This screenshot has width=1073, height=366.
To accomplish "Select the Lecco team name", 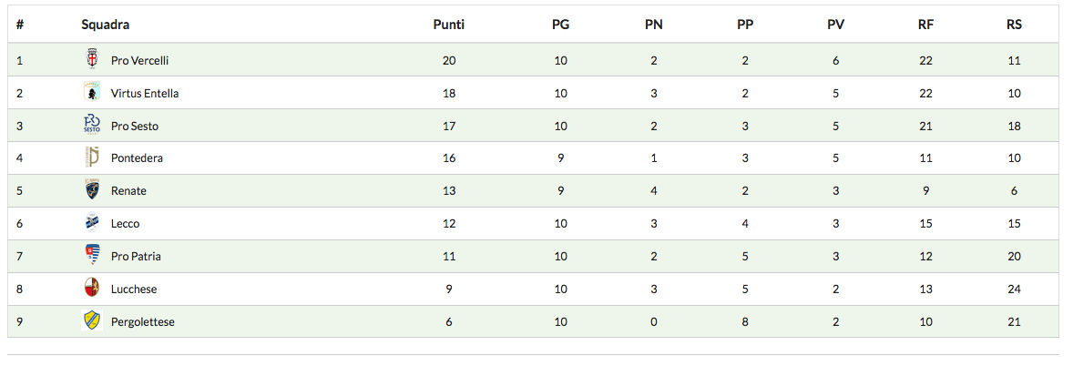I will 126,223.
